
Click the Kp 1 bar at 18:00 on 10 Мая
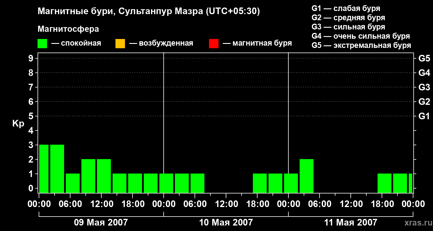click(260, 183)
